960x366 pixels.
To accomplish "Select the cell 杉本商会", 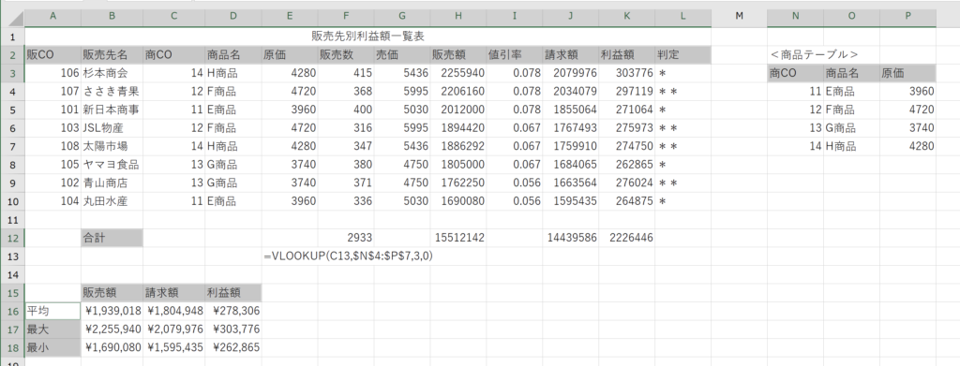I will [112, 73].
